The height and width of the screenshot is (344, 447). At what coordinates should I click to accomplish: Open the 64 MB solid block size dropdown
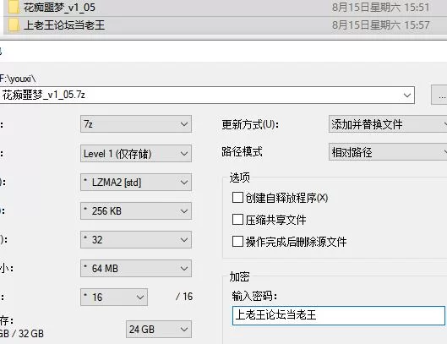click(x=136, y=269)
